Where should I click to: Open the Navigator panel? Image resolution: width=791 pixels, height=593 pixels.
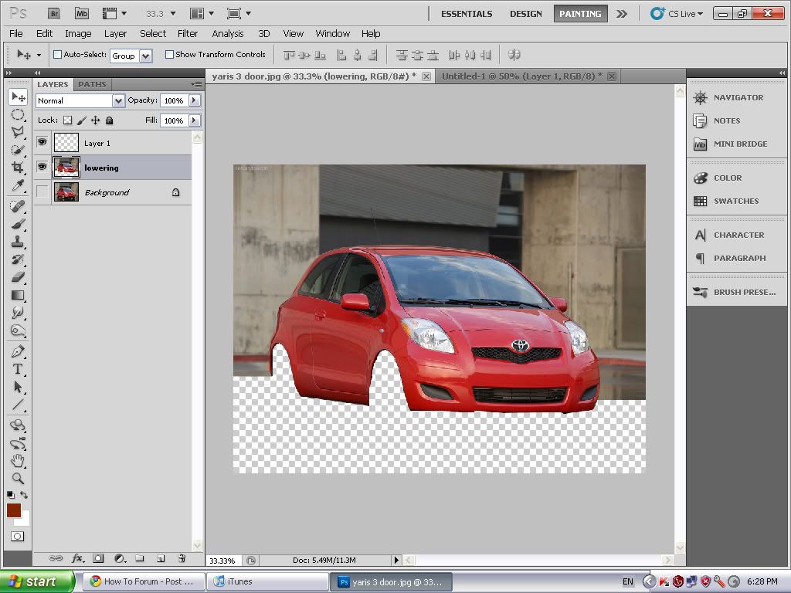[738, 97]
